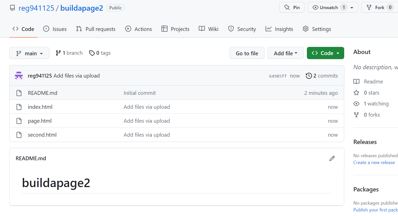The image size is (398, 216).
Task: Click Create a new release link
Action: pos(374,163)
